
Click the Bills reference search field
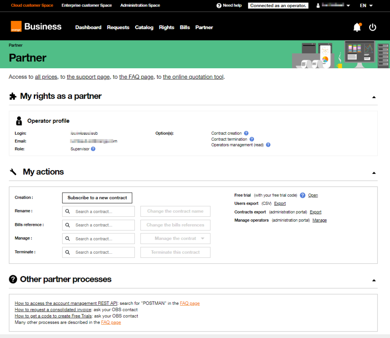click(x=99, y=225)
